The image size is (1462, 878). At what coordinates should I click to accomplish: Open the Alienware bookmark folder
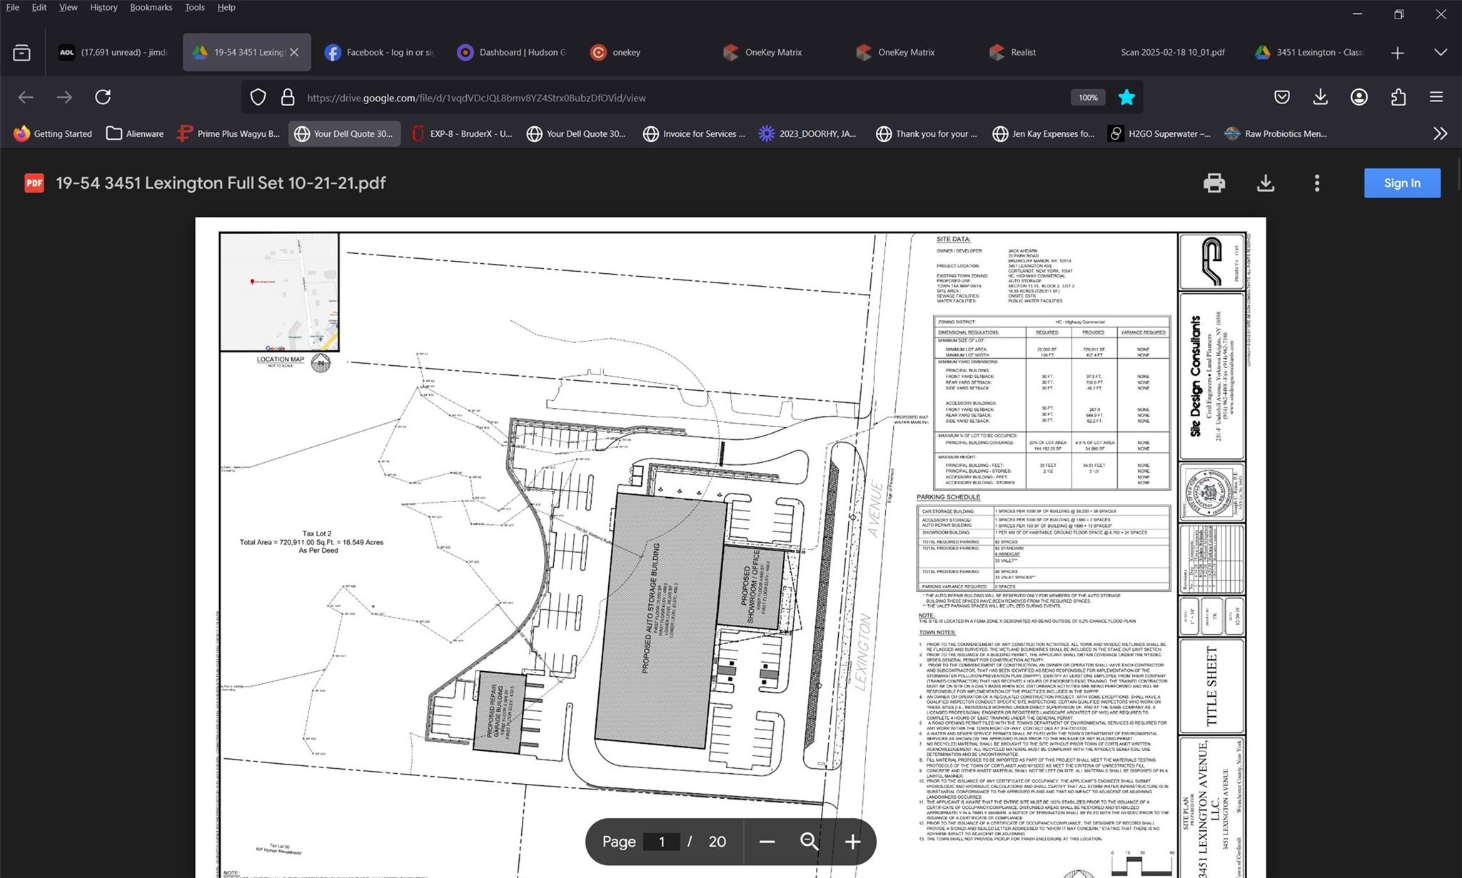135,133
